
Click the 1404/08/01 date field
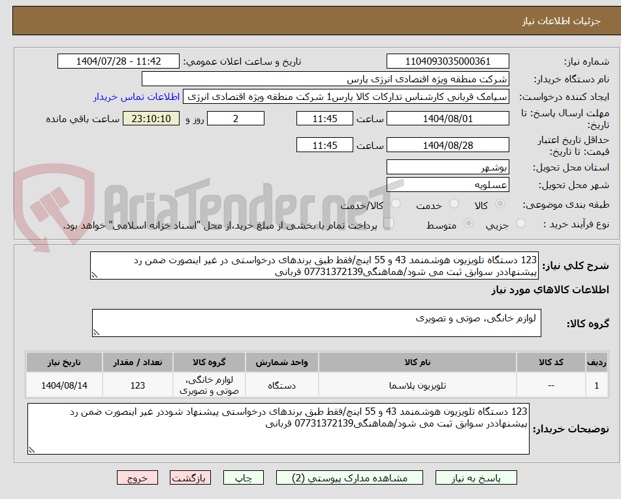447,118
